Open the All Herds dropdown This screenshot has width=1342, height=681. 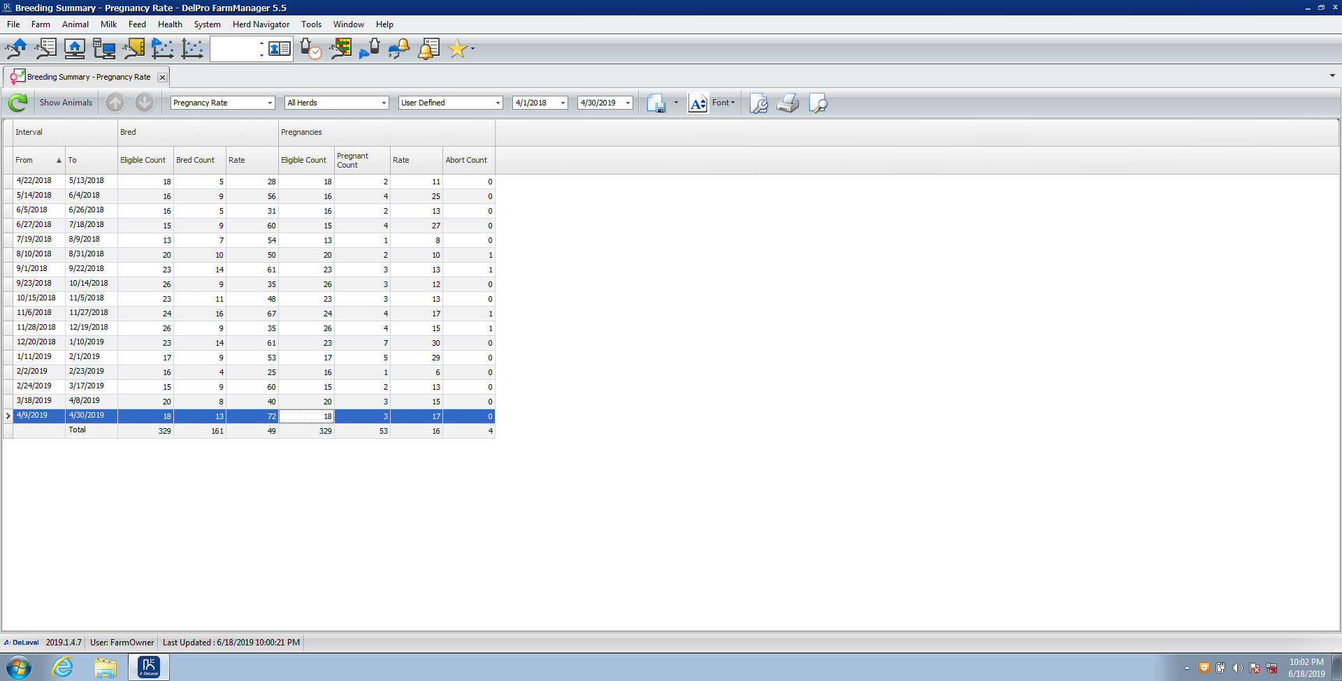[384, 103]
